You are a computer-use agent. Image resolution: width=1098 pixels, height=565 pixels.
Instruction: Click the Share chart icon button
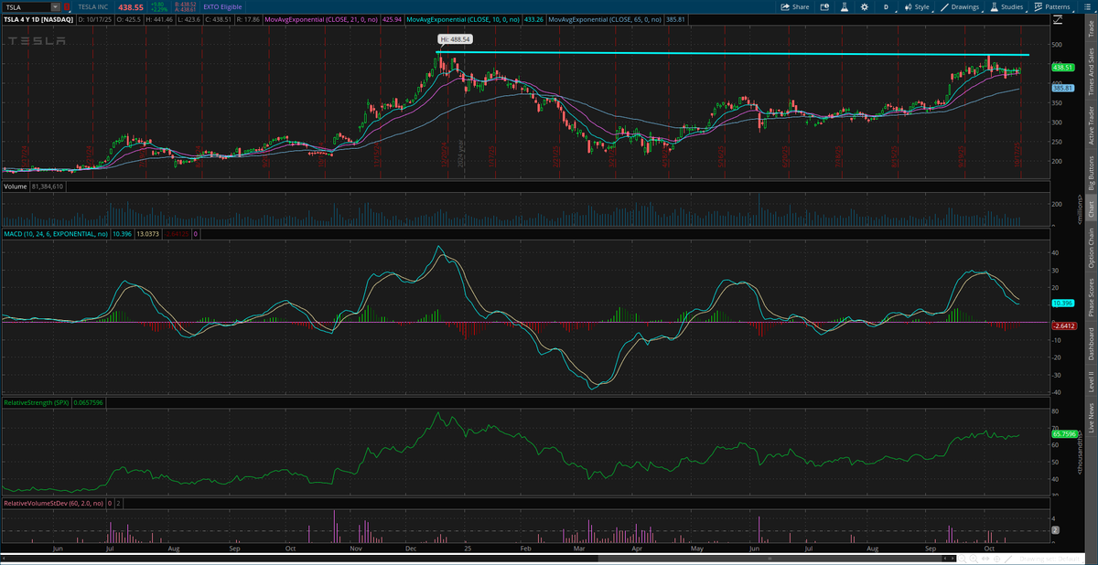[x=794, y=6]
